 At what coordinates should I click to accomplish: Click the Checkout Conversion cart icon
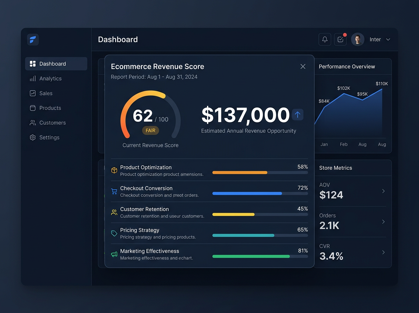114,191
